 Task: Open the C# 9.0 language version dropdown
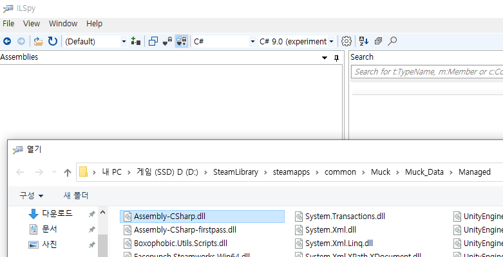click(332, 42)
